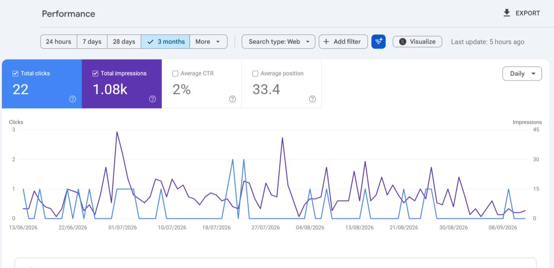Open help icon on Total clicks card
This screenshot has height=268, width=554.
pos(72,99)
